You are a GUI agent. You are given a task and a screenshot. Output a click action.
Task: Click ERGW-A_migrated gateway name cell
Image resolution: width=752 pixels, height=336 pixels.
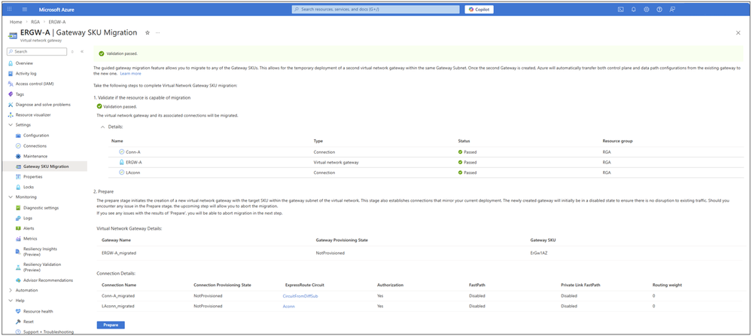tap(120, 252)
